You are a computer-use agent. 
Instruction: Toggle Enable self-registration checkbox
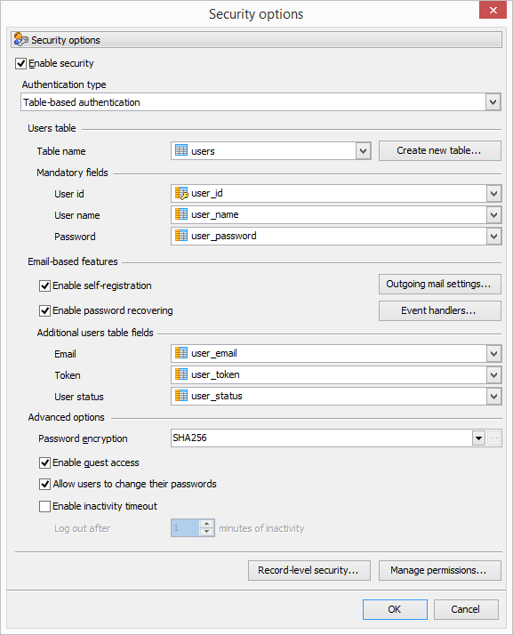point(45,285)
